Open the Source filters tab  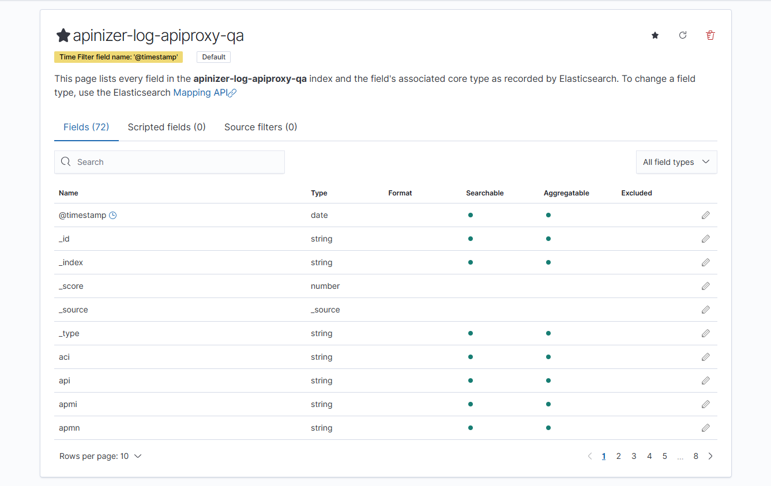[x=261, y=127]
